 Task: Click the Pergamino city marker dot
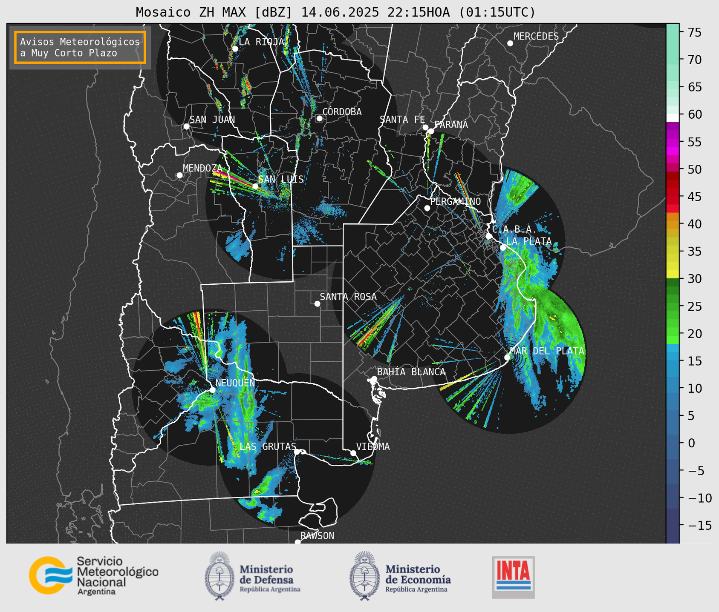(x=427, y=208)
